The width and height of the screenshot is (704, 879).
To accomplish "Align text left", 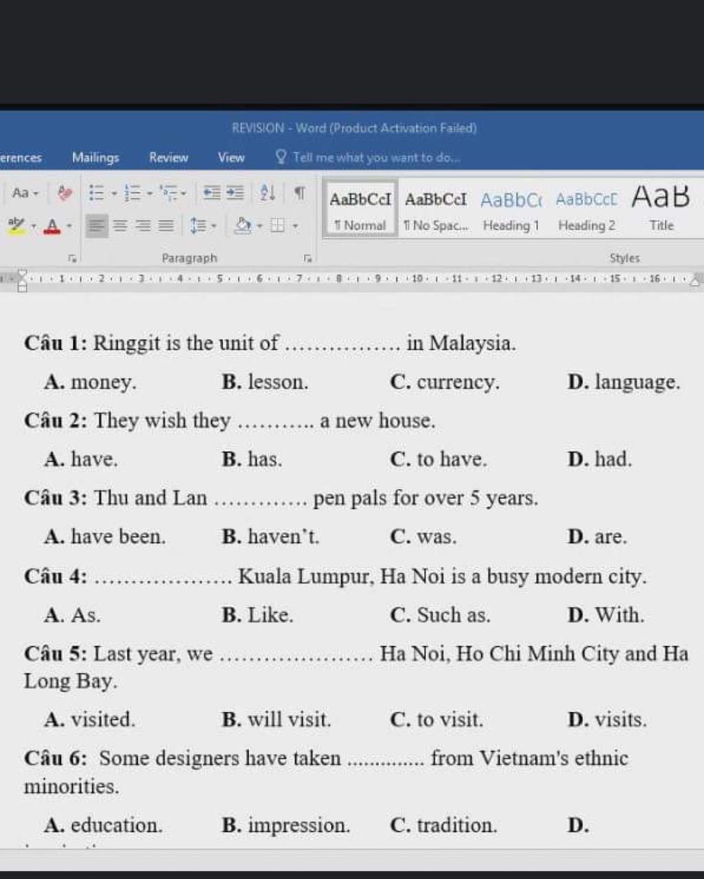I will pos(97,225).
